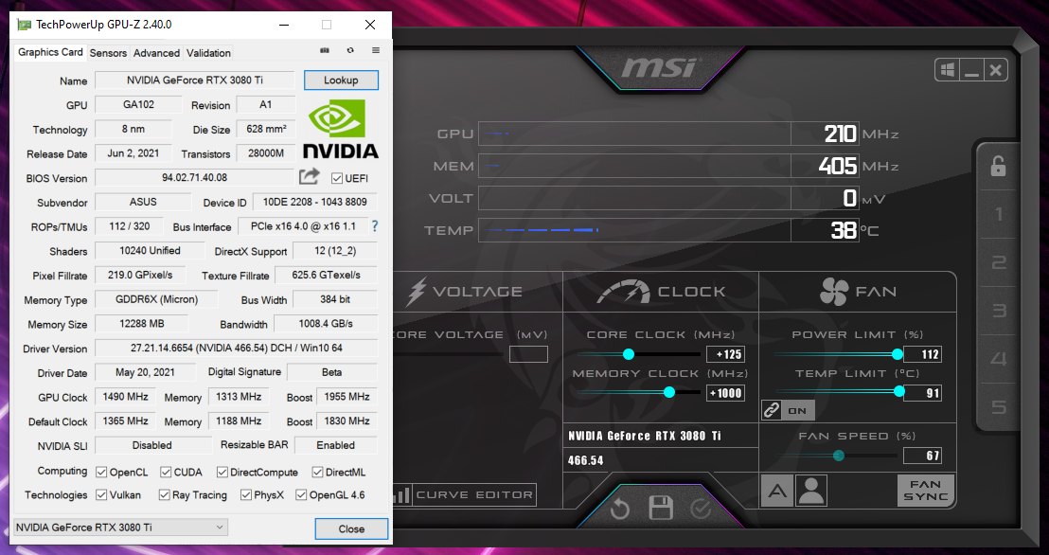The width and height of the screenshot is (1049, 555).
Task: Adjust the Core Clock slider handle
Action: 629,354
